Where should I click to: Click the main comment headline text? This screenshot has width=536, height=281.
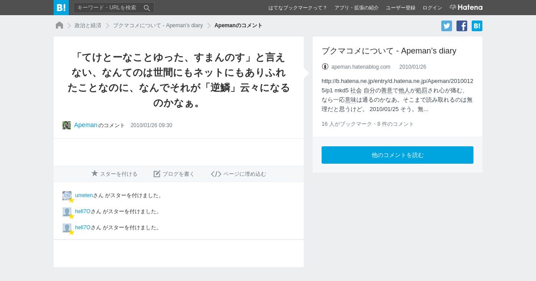(179, 80)
